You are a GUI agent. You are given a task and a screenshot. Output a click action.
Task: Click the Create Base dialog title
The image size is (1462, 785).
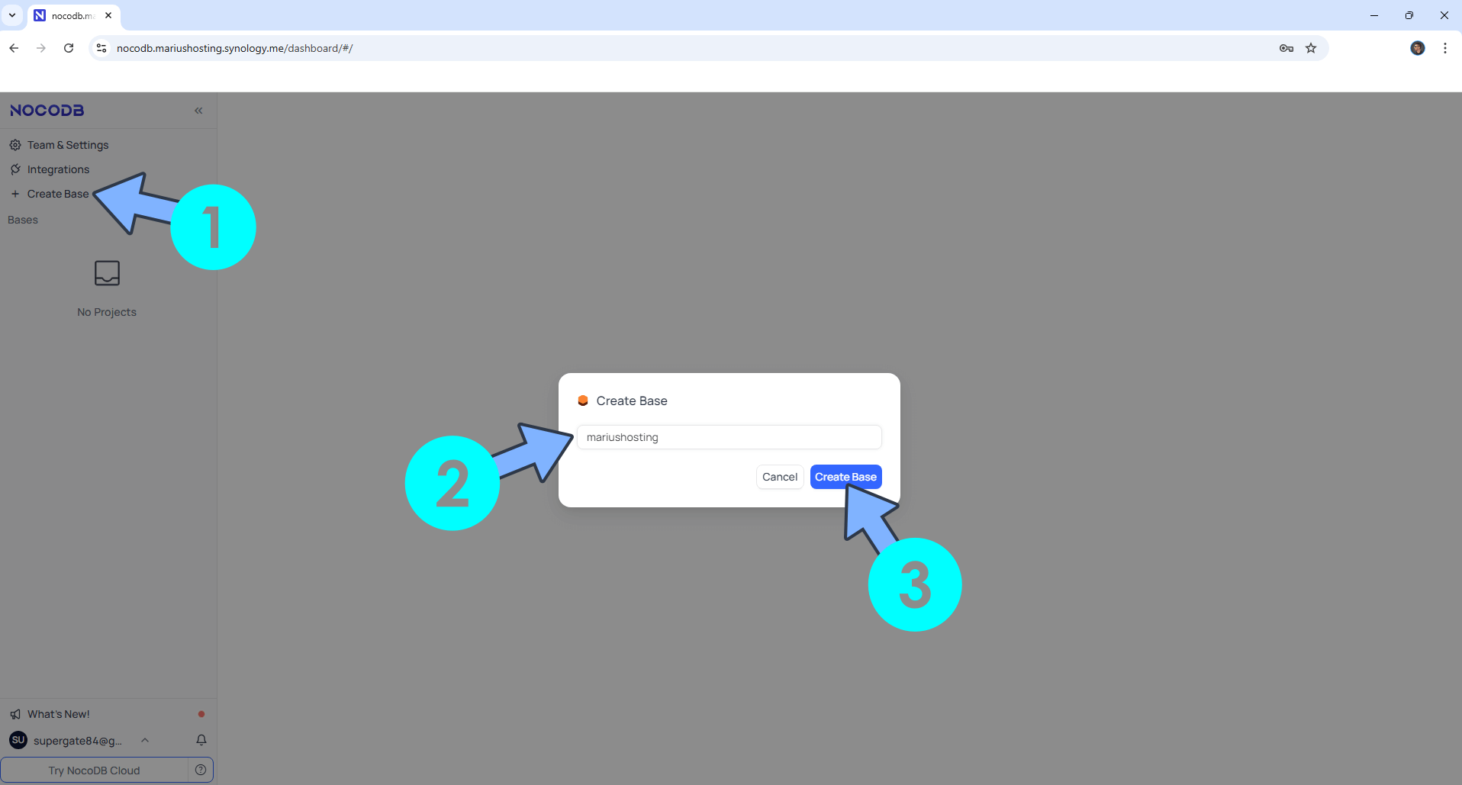(x=632, y=401)
